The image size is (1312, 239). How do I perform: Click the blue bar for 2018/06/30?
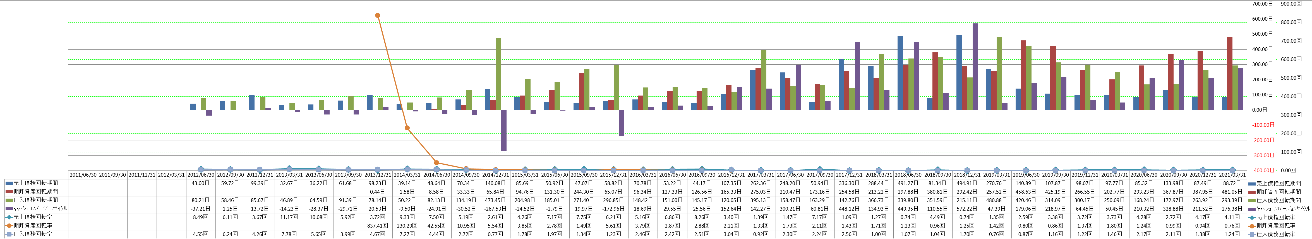[900, 73]
